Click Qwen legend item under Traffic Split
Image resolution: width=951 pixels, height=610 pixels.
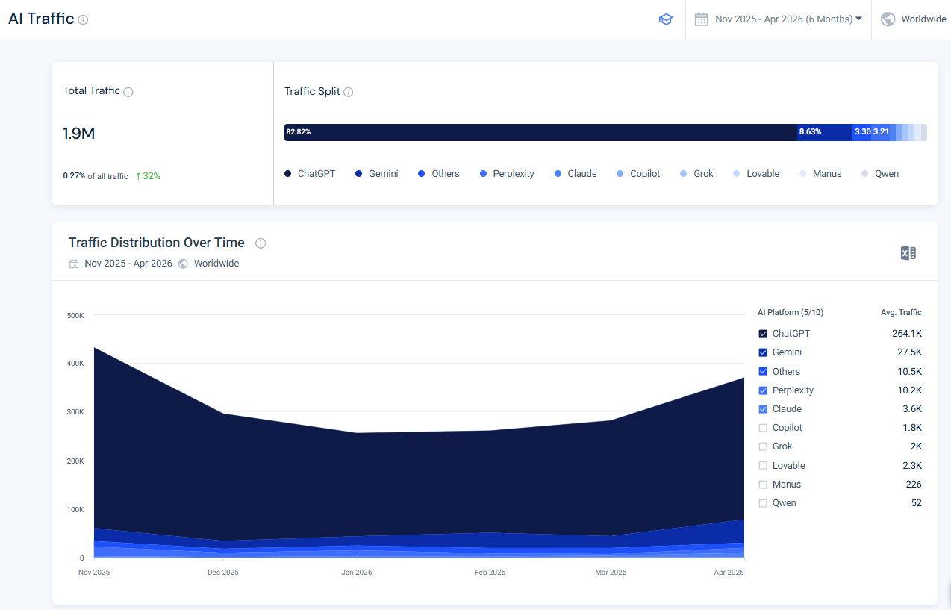click(880, 174)
